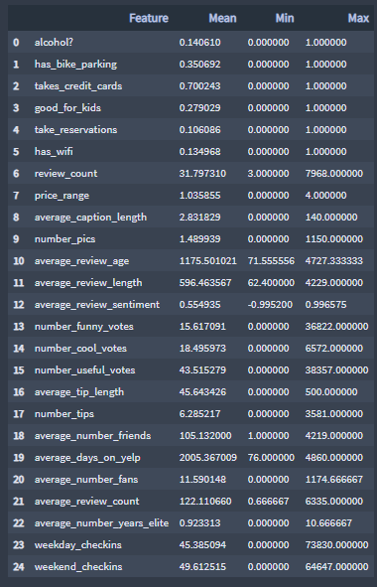This screenshot has height=587, width=377.
Task: Click max value 4727.333333
Action: click(x=334, y=261)
